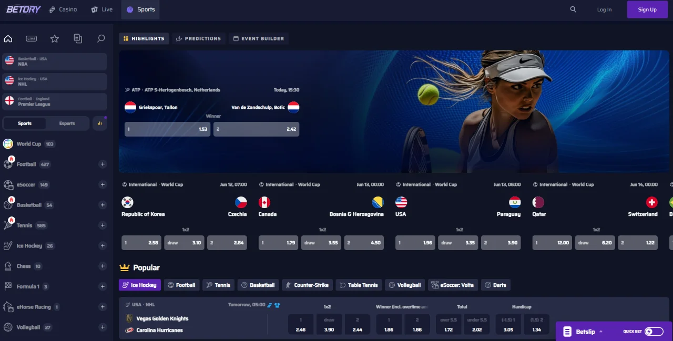The image size is (673, 341).
Task: Click the World Cup sport icon
Action: click(x=8, y=144)
